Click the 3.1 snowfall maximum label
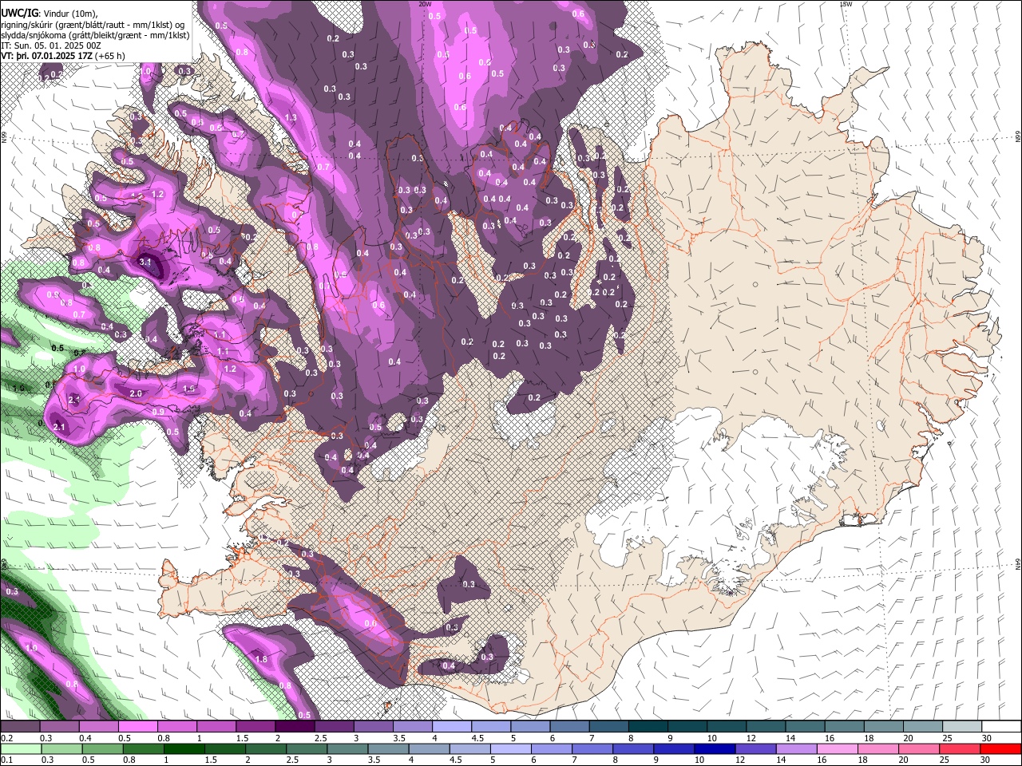The image size is (1022, 766). click(145, 262)
